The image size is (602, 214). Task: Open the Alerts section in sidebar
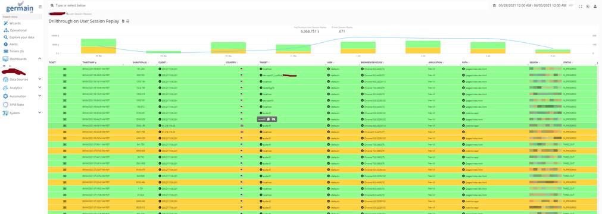tap(11, 44)
